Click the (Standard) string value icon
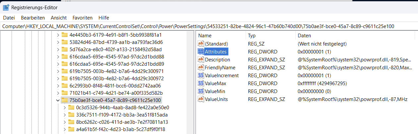This screenshot has width=418, height=134. [x=201, y=44]
